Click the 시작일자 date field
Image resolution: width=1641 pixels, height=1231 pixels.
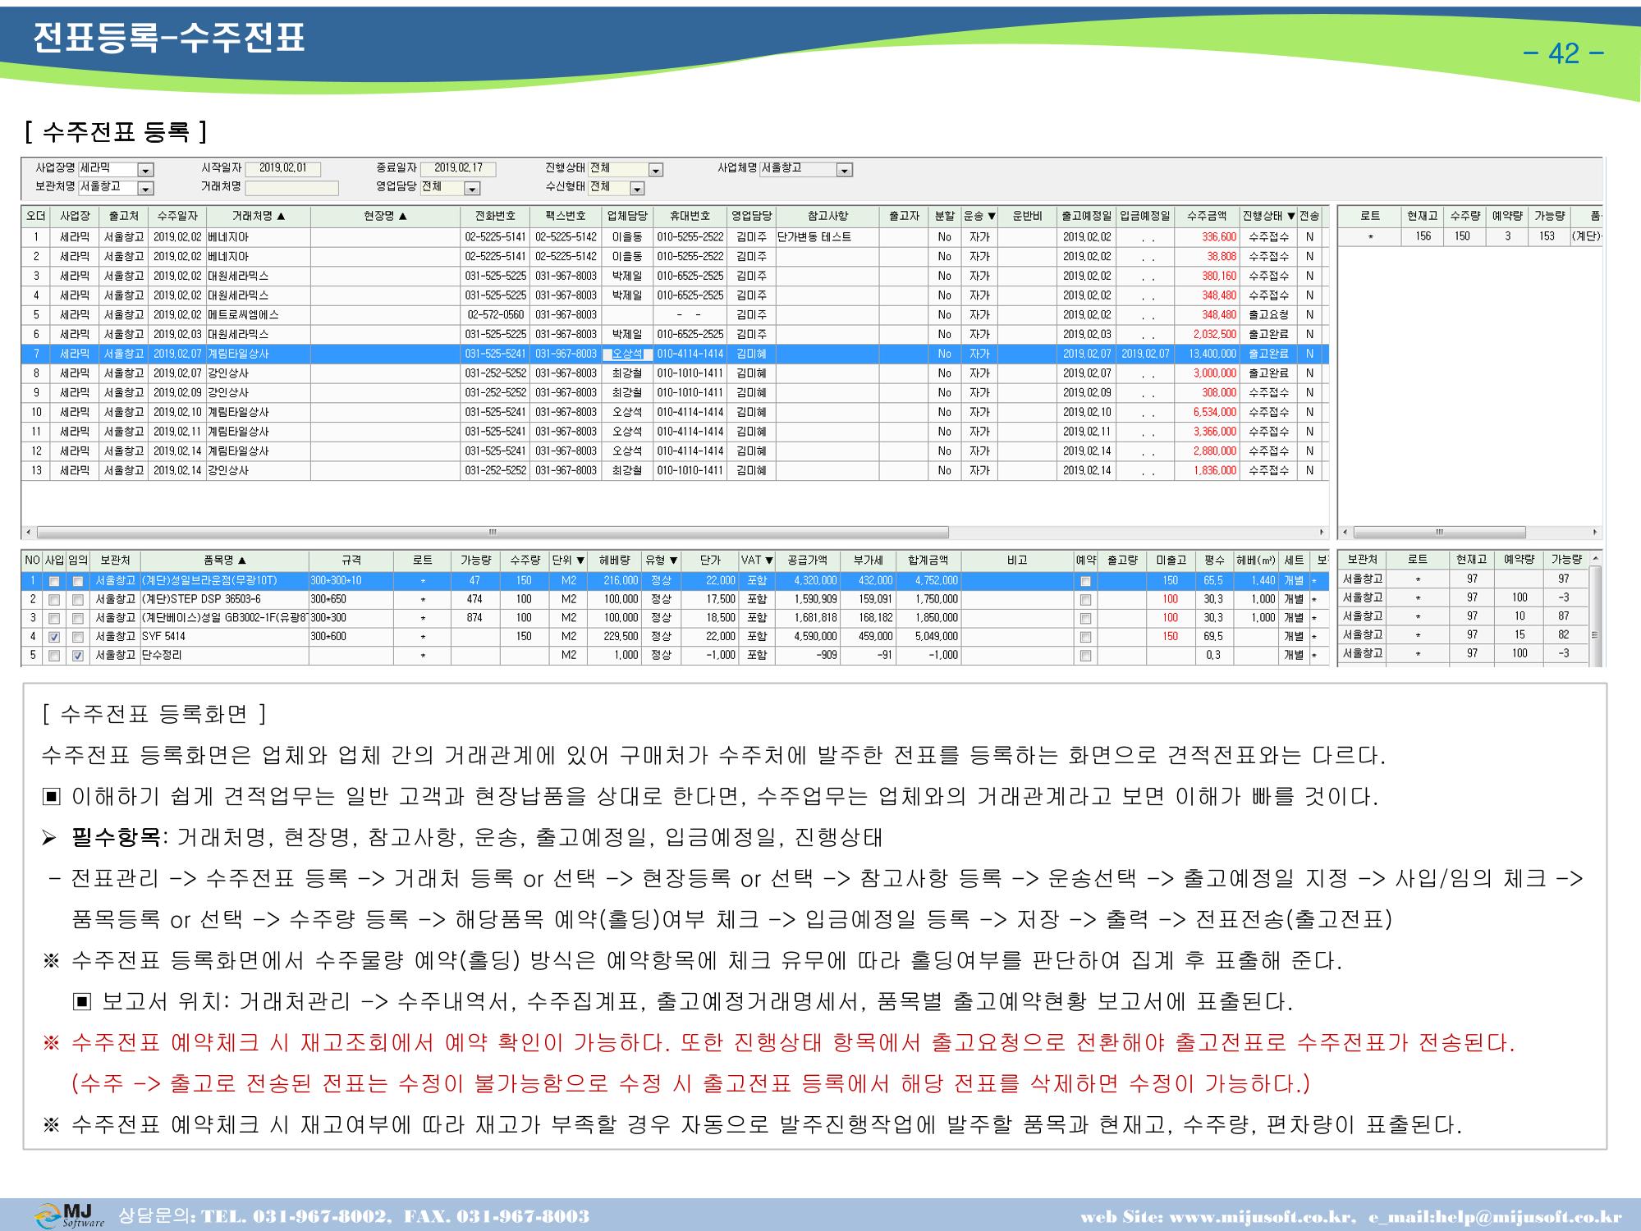click(x=283, y=169)
